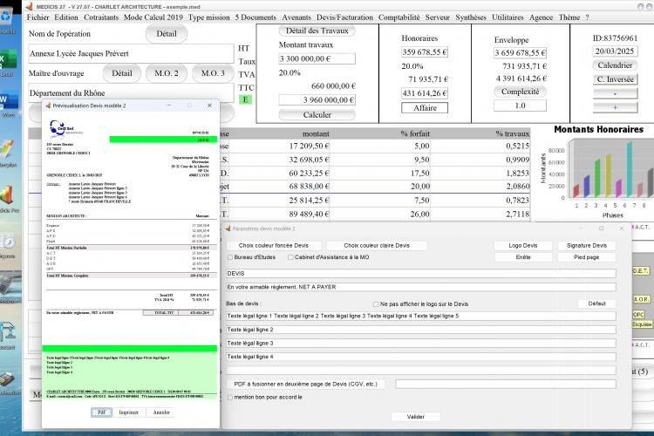Open Mode Calcul 2019 menu
Viewport: 654px width, 436px height.
point(153,17)
